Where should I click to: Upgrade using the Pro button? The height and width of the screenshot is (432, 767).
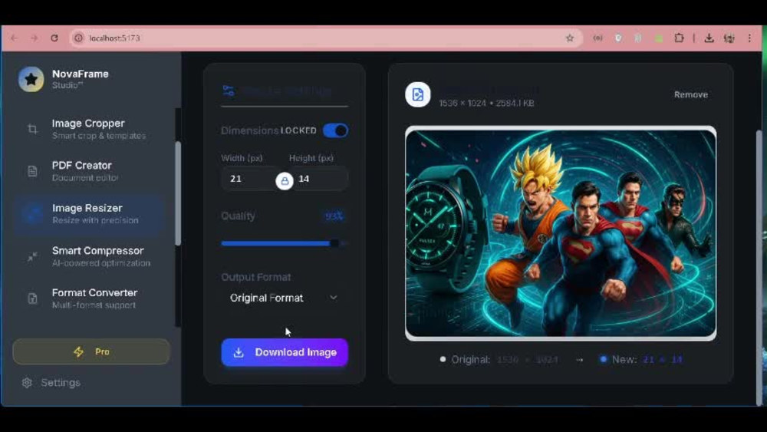tap(91, 351)
